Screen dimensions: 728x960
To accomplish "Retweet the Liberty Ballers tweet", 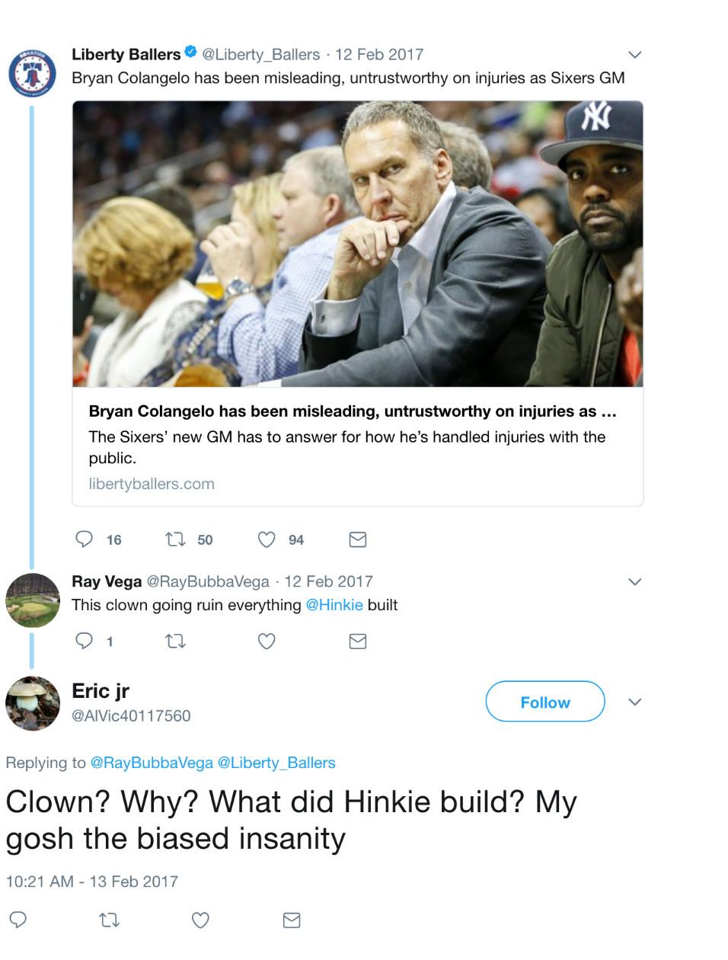I will (175, 539).
